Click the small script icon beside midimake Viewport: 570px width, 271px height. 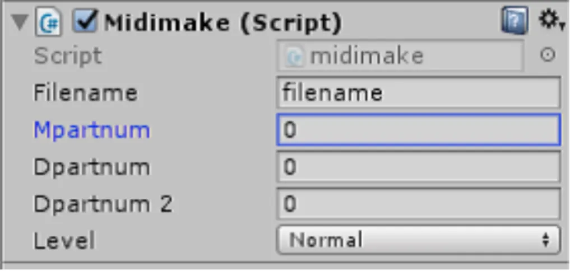(294, 57)
